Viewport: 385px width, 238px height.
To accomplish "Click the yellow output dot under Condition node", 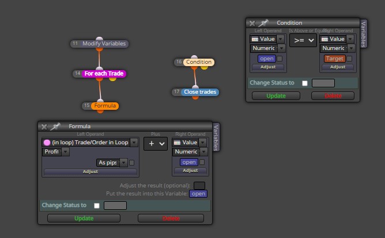I will click(x=204, y=67).
